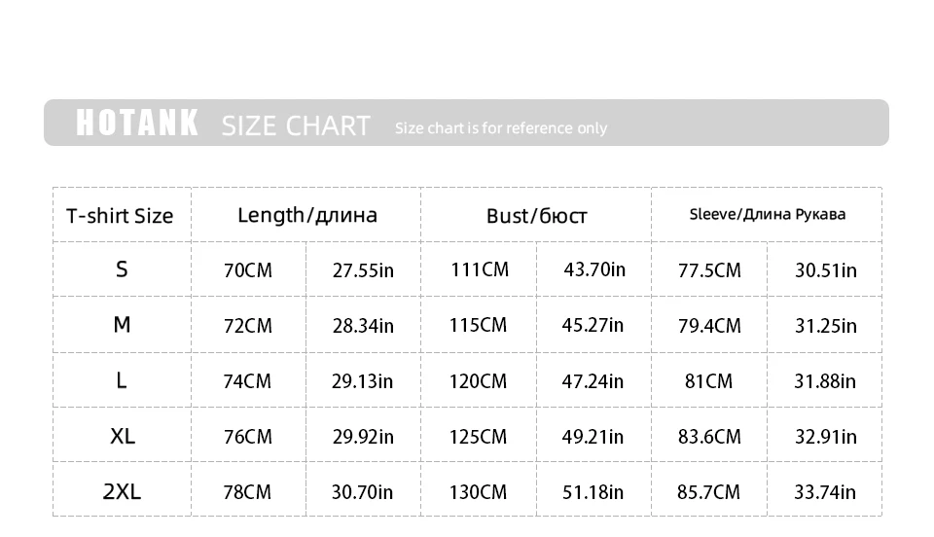The height and width of the screenshot is (537, 934).
Task: Click the 85.7CM sleeve cell
Action: (x=708, y=492)
